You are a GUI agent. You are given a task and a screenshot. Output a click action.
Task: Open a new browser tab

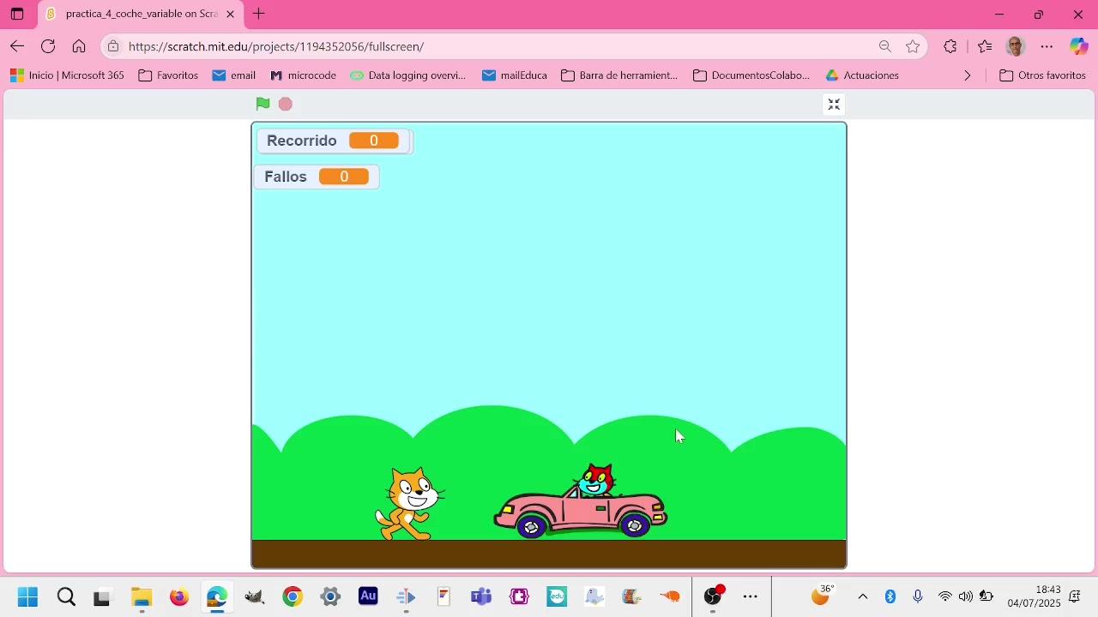click(258, 15)
